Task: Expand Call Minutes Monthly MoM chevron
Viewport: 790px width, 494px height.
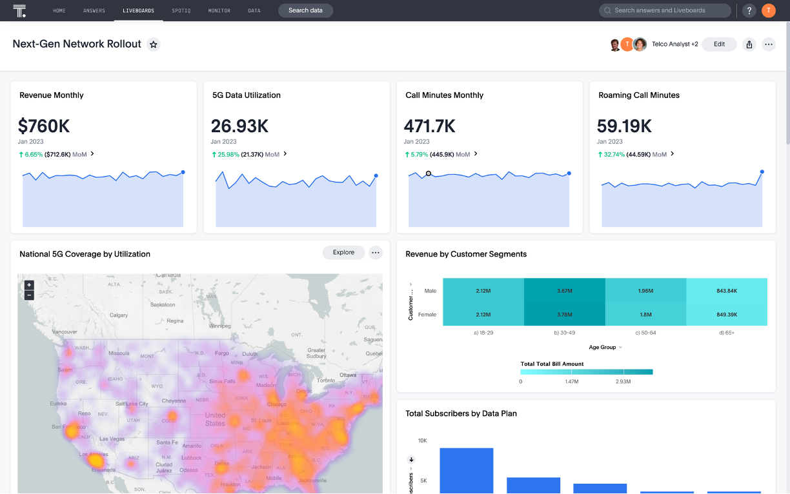Action: click(x=476, y=154)
